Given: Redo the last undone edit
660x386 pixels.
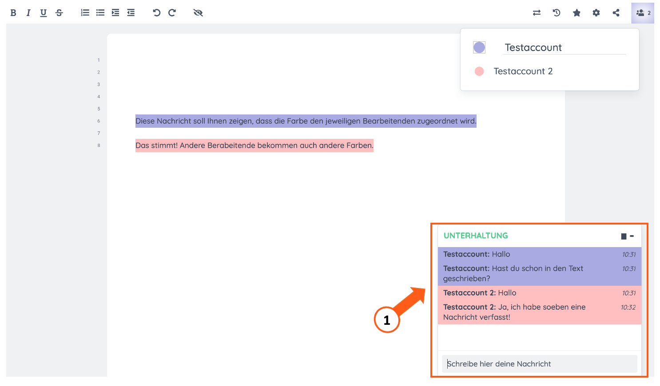Looking at the screenshot, I should (x=172, y=13).
